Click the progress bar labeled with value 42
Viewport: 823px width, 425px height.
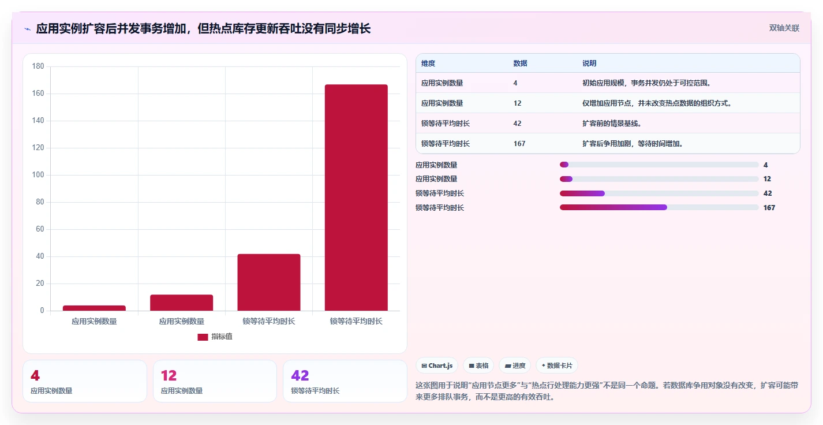(659, 193)
